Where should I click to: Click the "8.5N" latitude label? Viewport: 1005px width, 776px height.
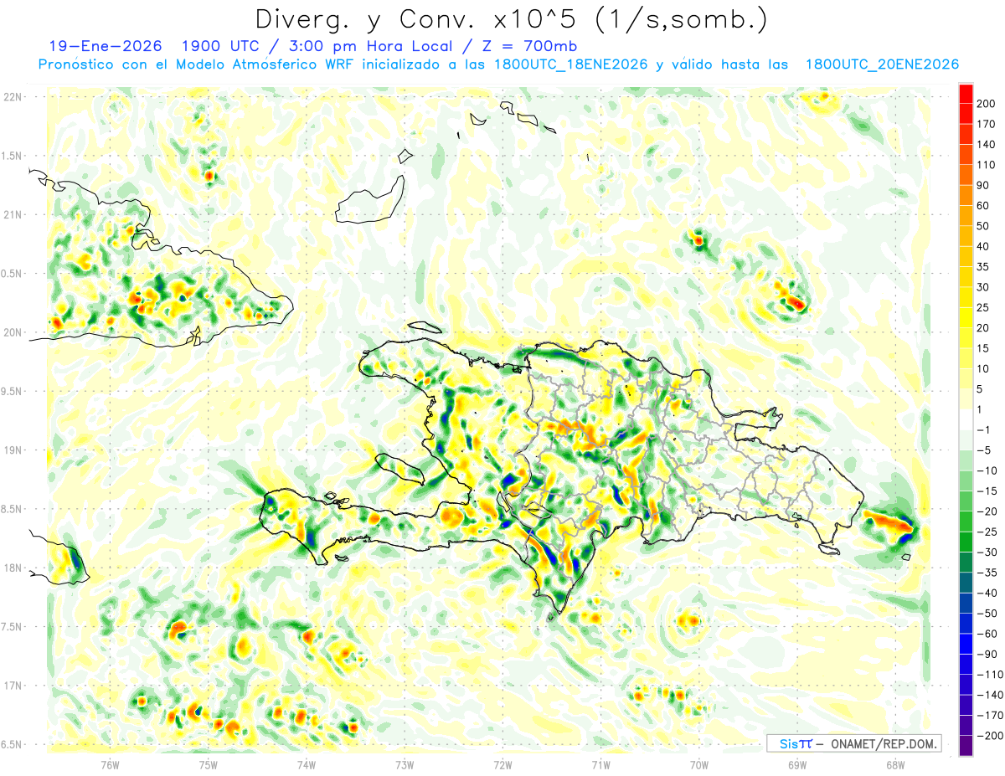tap(13, 509)
